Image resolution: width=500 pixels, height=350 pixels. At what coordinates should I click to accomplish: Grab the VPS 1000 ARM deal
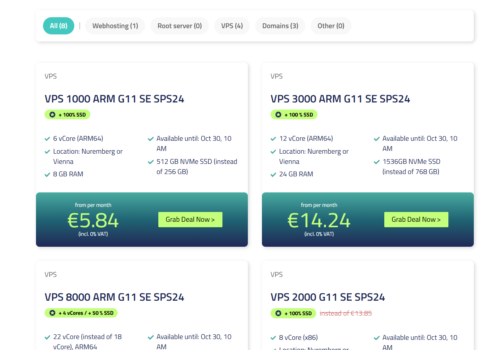[190, 219]
